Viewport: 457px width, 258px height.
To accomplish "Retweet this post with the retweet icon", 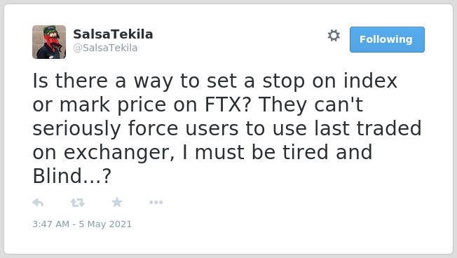I will (78, 203).
